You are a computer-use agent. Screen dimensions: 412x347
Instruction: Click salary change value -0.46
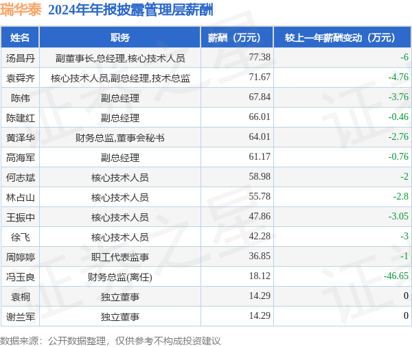398,117
